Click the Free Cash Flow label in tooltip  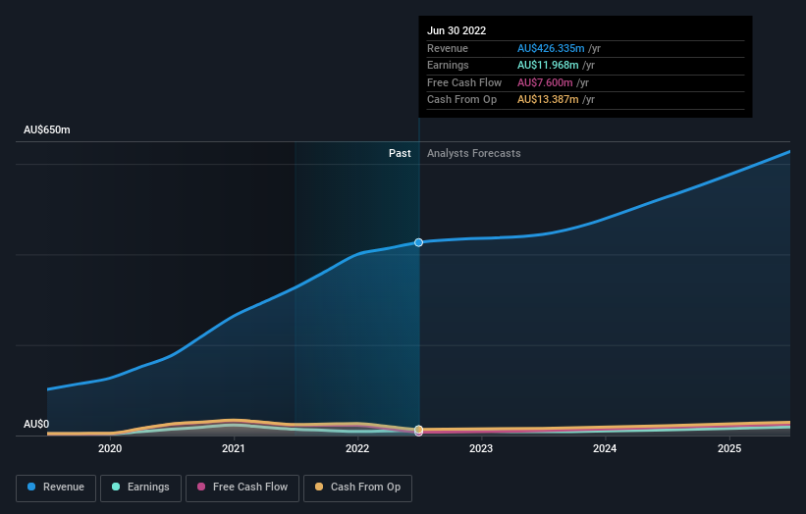(464, 82)
